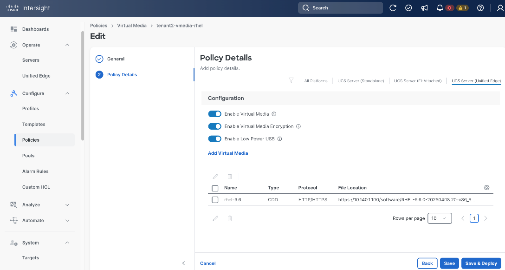Click the sidebar vertical scrollbar

(x=83, y=86)
